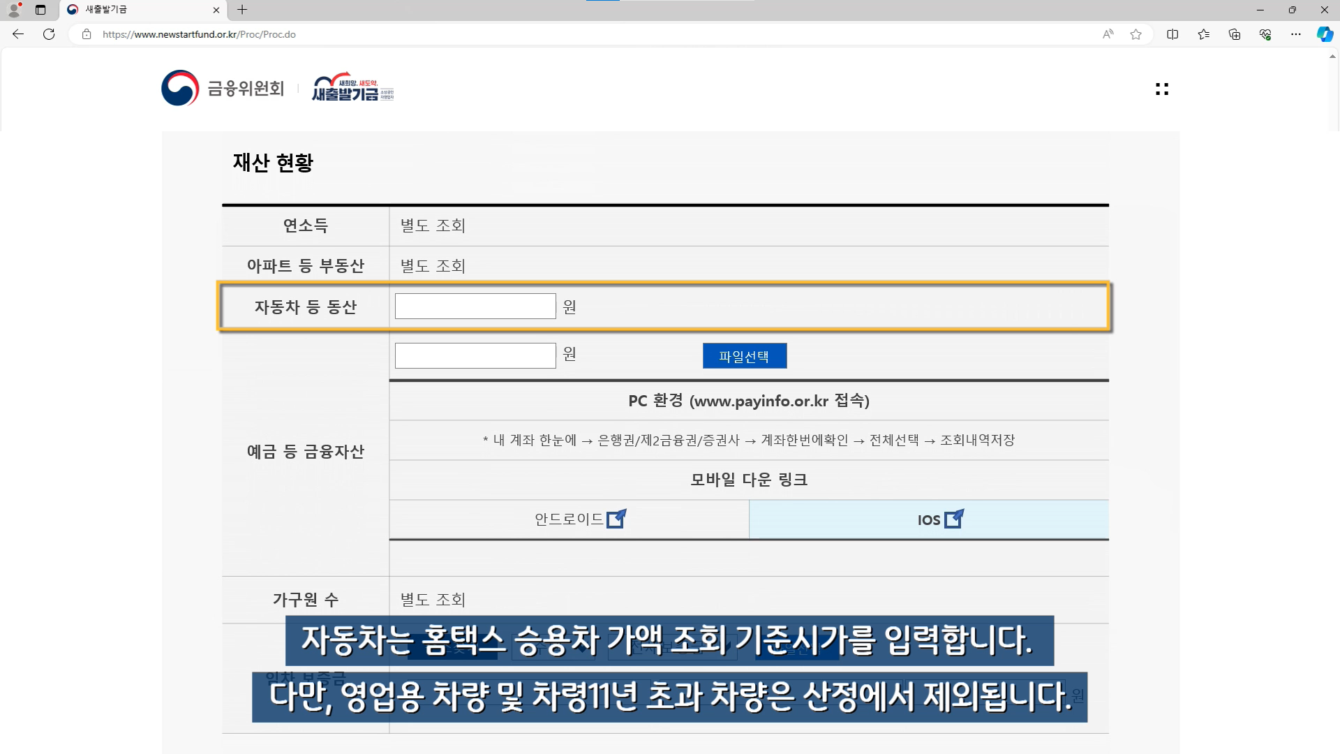Click the 금융위원회 logo emblem
The width and height of the screenshot is (1340, 754).
(180, 88)
